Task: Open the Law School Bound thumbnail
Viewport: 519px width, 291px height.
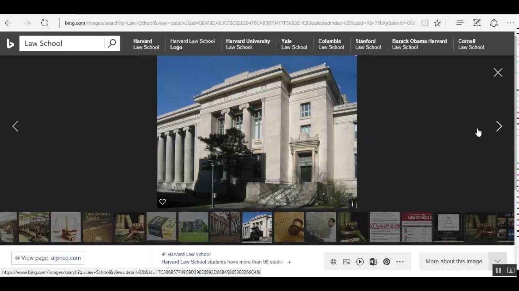Action: coord(98,227)
